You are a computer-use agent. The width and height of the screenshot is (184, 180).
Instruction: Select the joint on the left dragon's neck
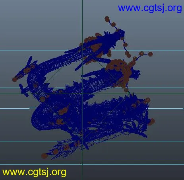tap(35, 85)
